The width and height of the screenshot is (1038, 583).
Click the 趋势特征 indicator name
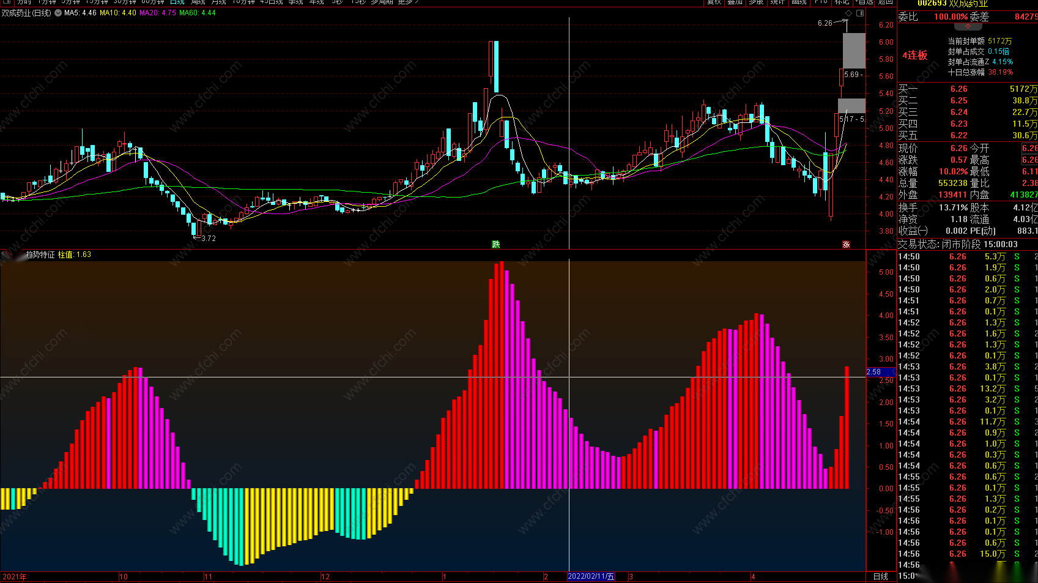40,254
